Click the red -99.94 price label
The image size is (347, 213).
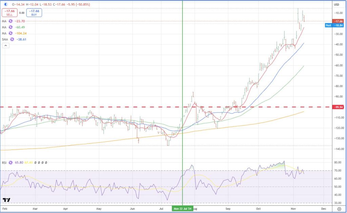[339, 107]
